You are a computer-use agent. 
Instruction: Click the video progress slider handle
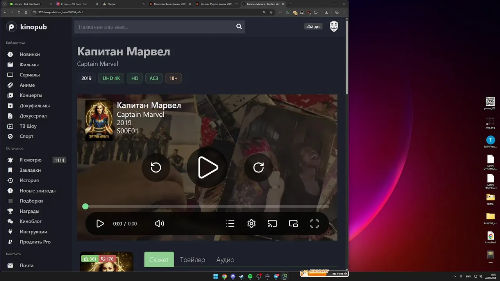point(86,206)
